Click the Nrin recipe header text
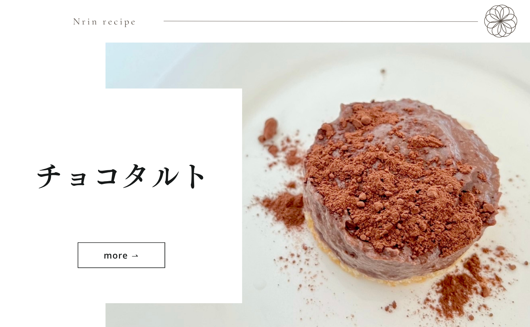Viewport: 530px width, 327px height. [x=104, y=22]
